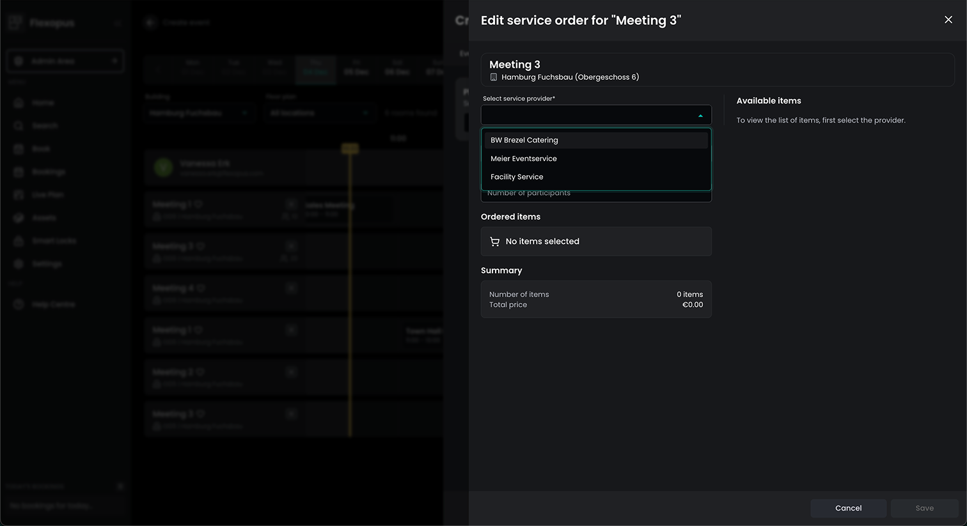Click the Smart Locks icon in the sidebar
This screenshot has height=526, width=967.
(x=19, y=241)
